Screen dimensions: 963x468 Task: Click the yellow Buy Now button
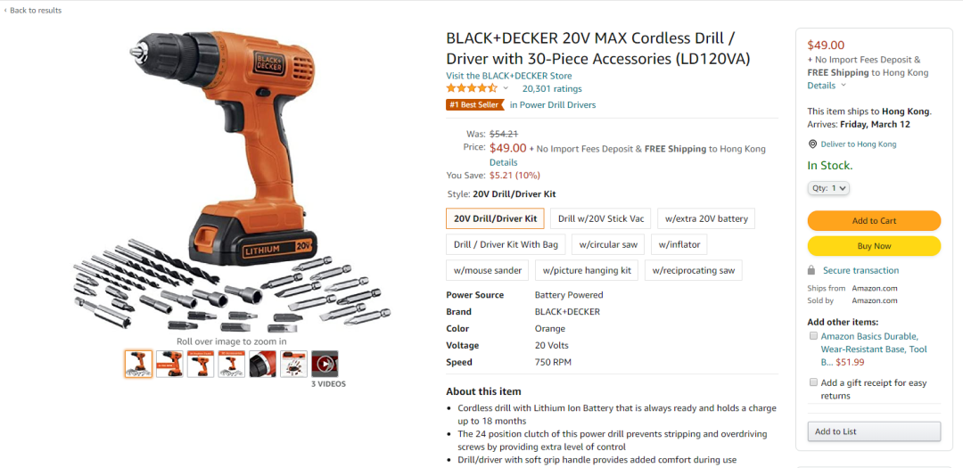pos(874,246)
